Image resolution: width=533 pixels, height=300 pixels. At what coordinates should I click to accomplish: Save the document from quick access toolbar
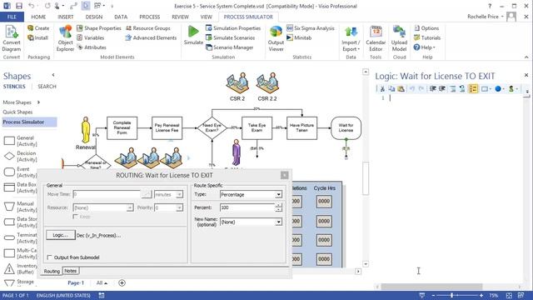pyautogui.click(x=19, y=6)
